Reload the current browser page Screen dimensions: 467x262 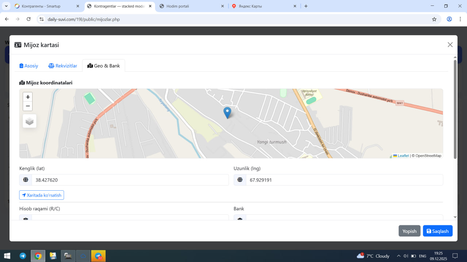[x=29, y=19]
